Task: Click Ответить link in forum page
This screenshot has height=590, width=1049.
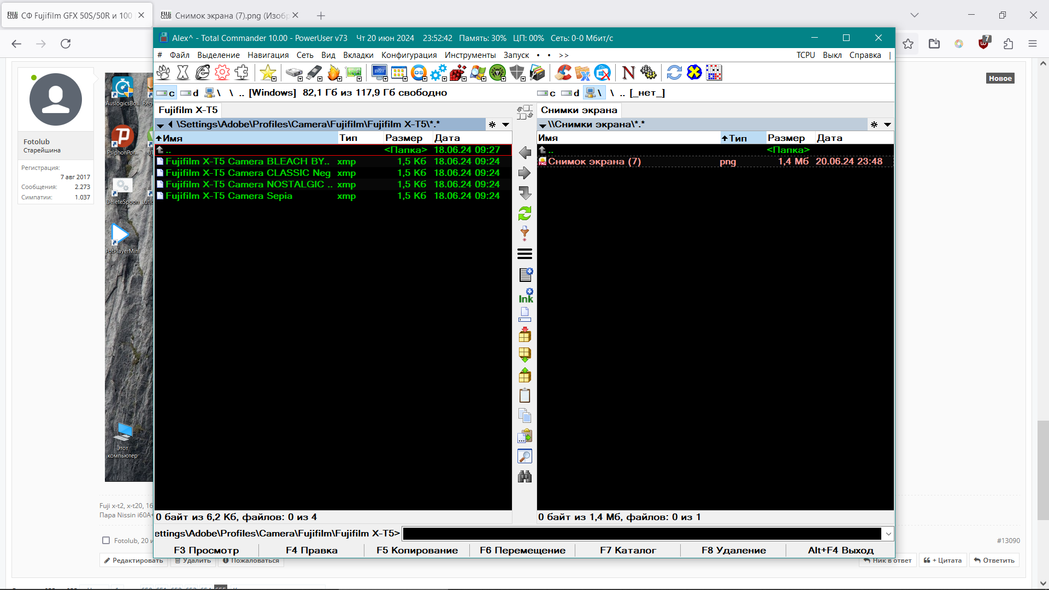Action: click(x=994, y=560)
